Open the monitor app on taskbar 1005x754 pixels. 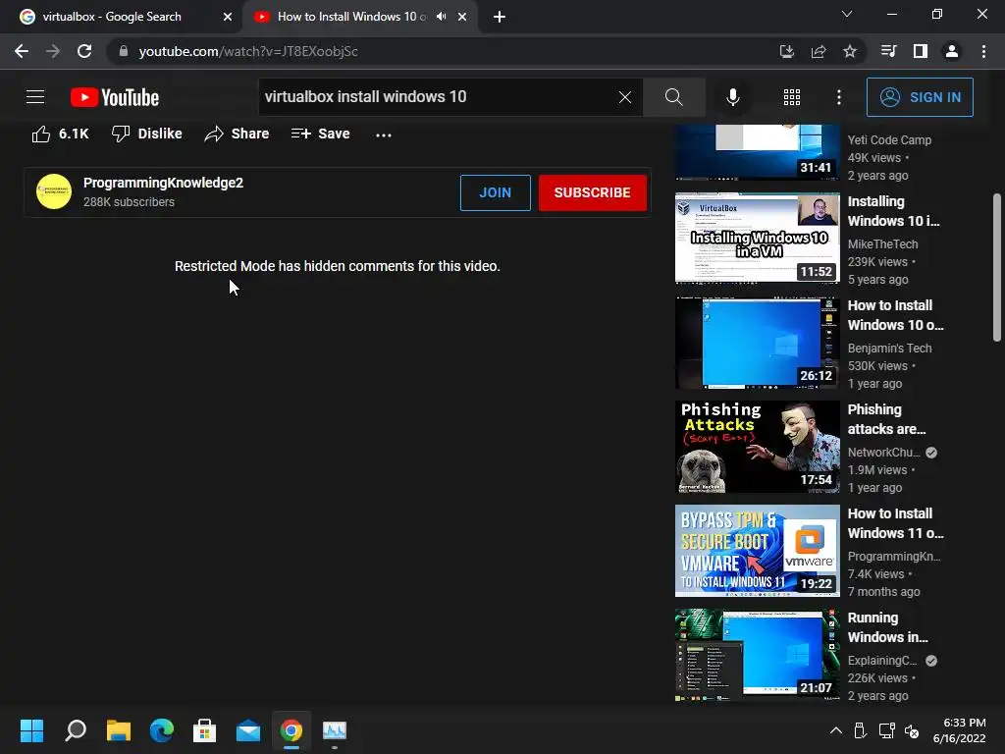335,730
